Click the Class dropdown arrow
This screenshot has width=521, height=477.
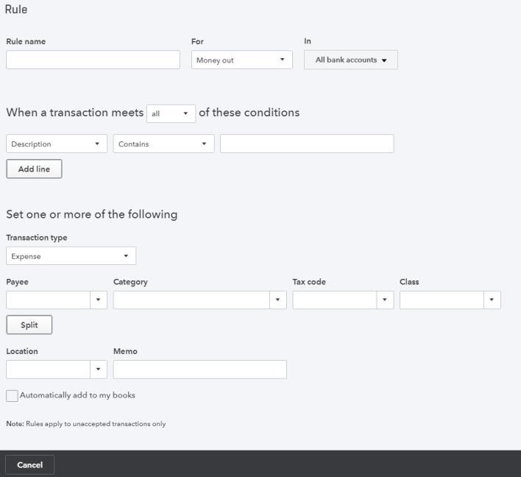point(492,300)
